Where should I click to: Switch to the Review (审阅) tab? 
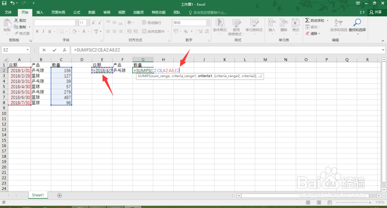pos(107,12)
